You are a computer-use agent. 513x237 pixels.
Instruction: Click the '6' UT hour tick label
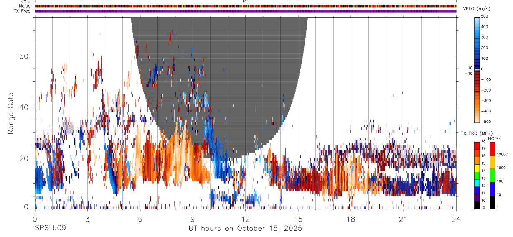[x=140, y=219]
